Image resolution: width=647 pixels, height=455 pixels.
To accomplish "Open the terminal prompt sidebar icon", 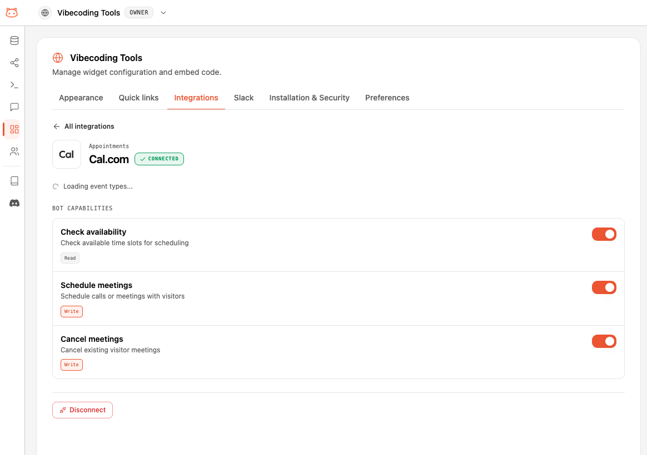I will tap(14, 85).
